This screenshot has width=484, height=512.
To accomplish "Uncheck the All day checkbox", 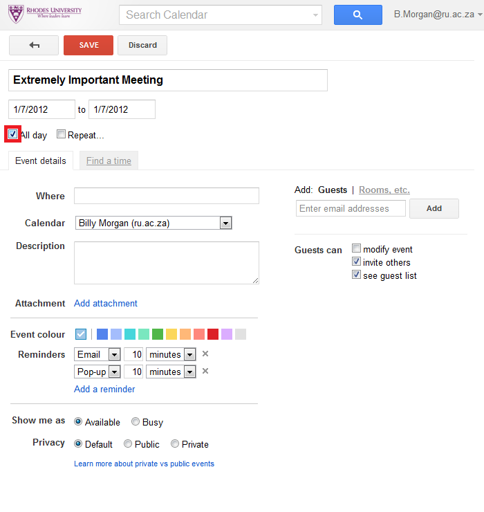I will [12, 134].
